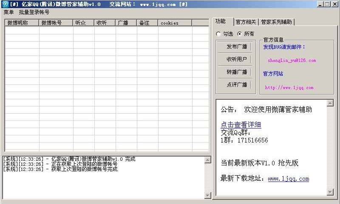Click the 转播广播 button

pos(235,72)
